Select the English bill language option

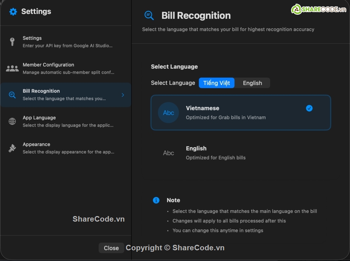tap(241, 152)
